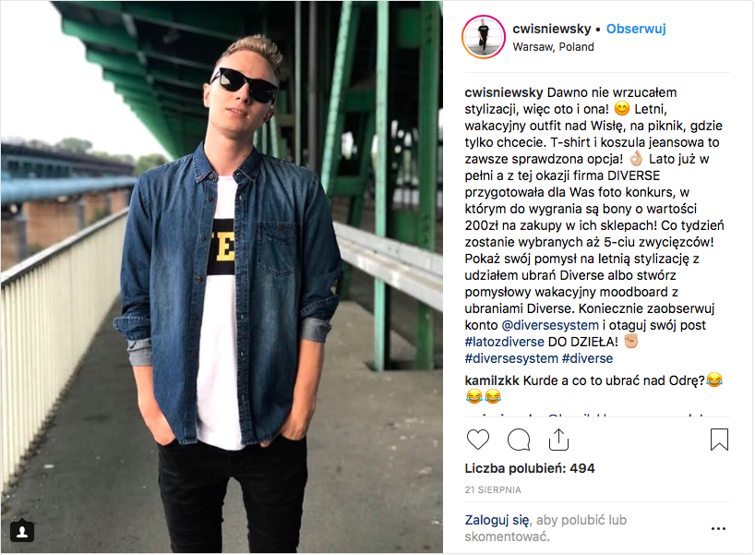755x555 pixels.
Task: Follow the account with Obserwuj
Action: tap(636, 29)
